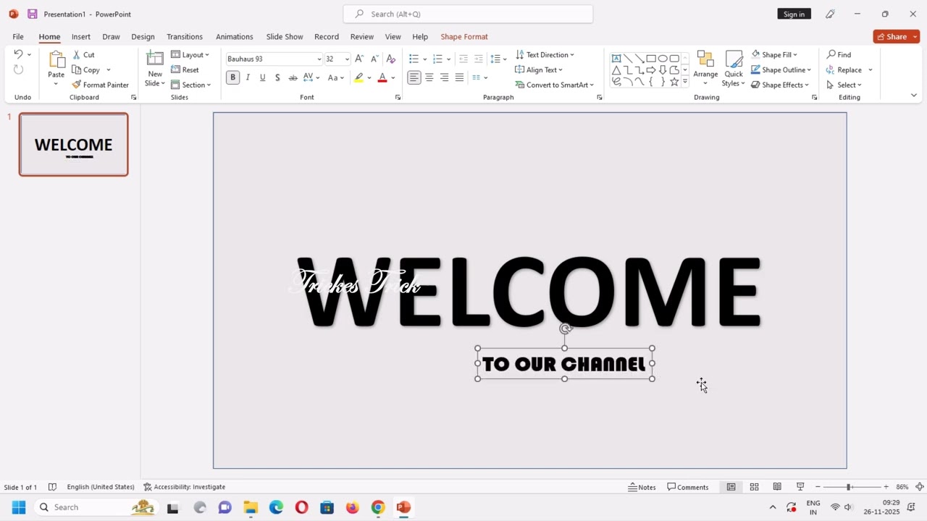Toggle Underline formatting

point(262,77)
